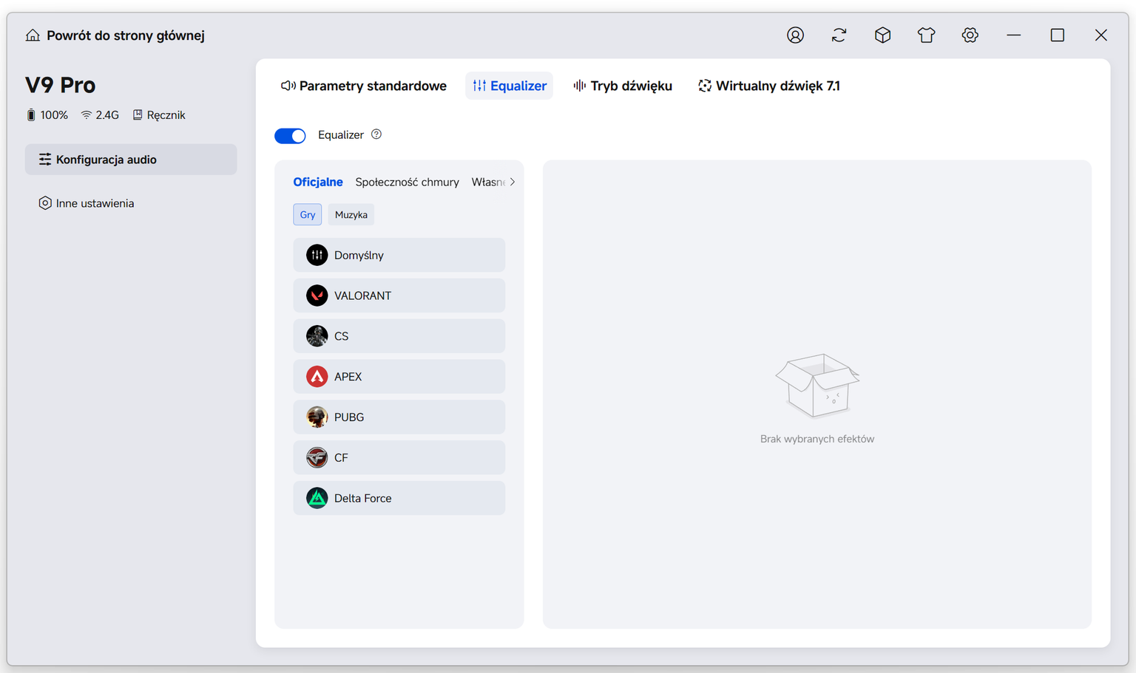Choose the Delta Force preset label

click(x=362, y=499)
